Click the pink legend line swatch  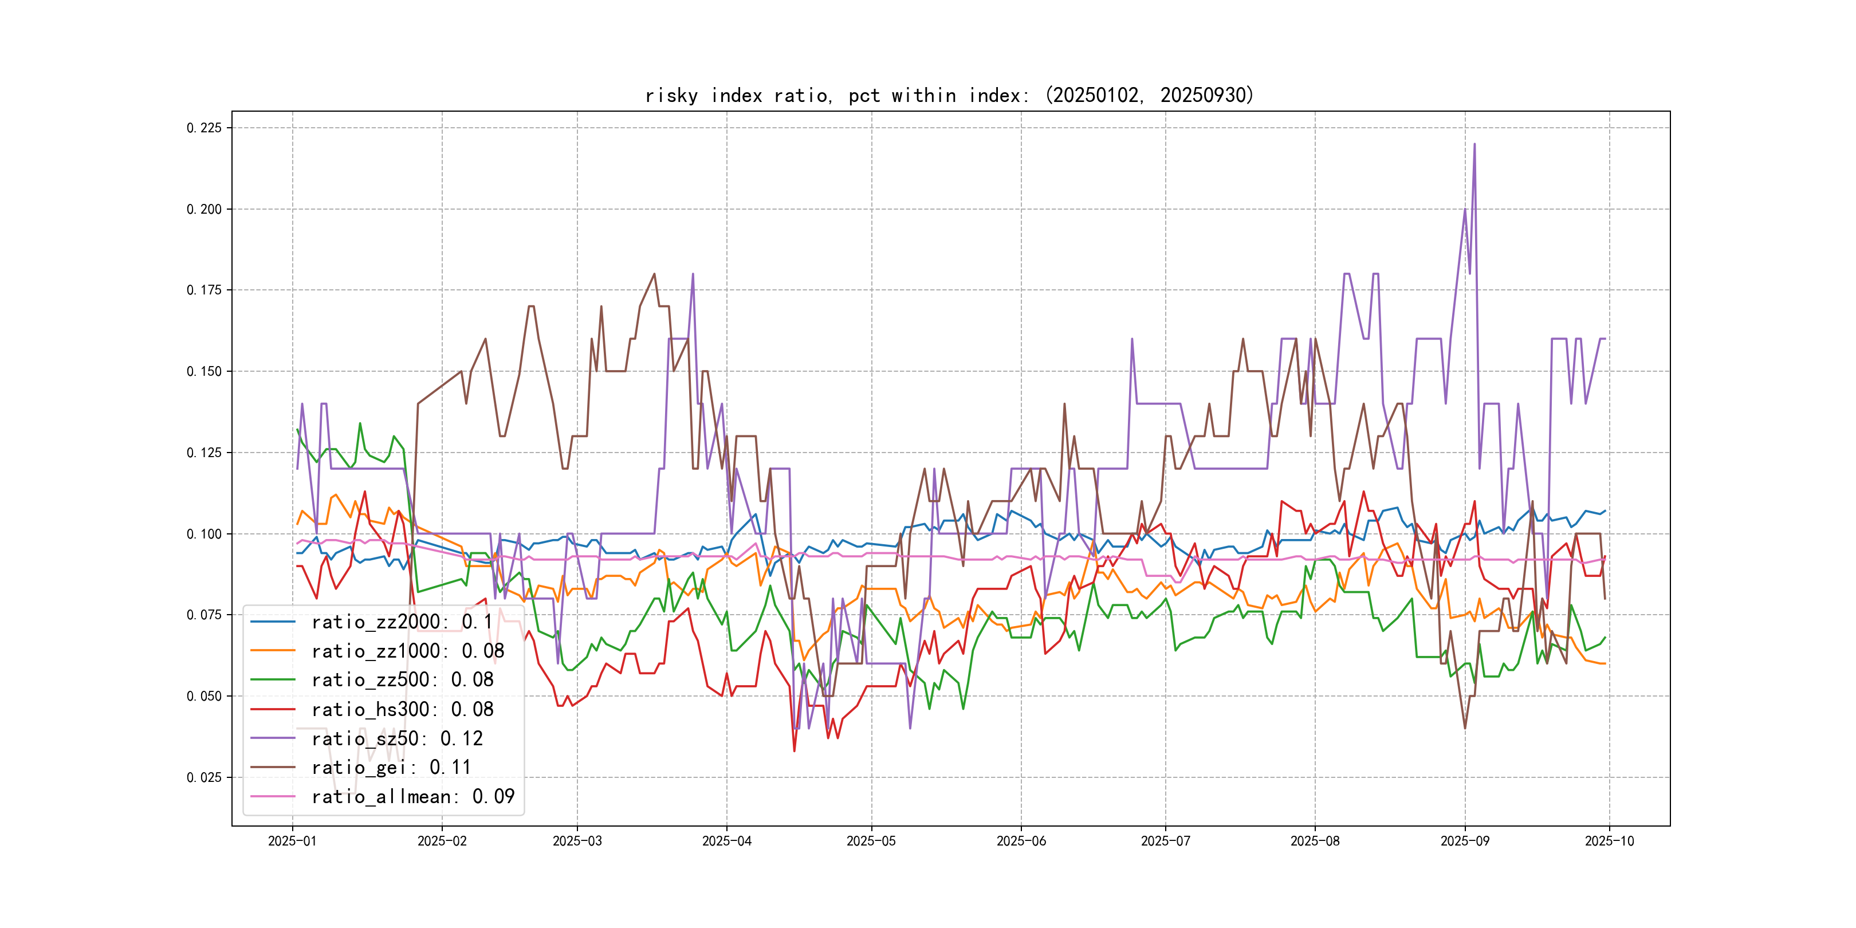click(x=272, y=797)
